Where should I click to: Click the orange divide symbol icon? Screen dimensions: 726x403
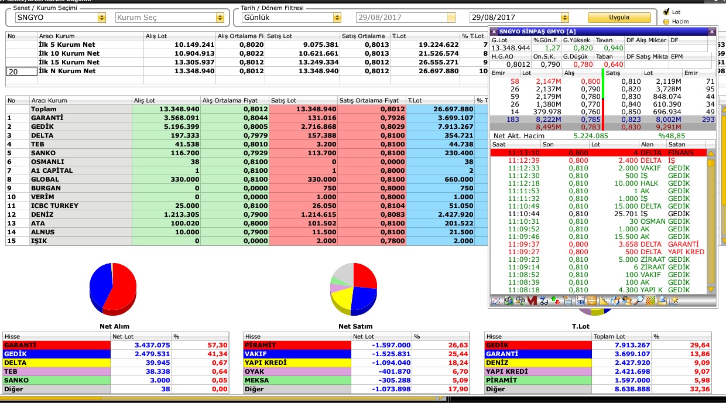pyautogui.click(x=592, y=301)
